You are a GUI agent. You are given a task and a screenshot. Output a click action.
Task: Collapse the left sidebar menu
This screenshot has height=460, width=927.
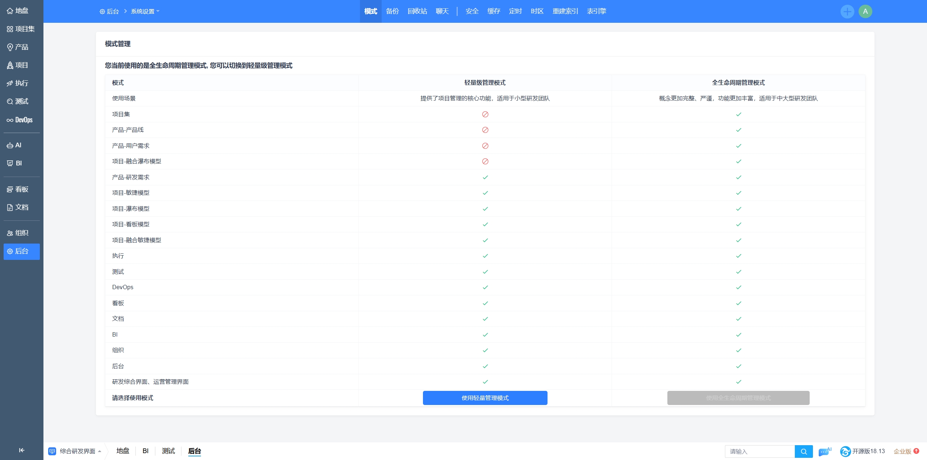click(x=22, y=450)
